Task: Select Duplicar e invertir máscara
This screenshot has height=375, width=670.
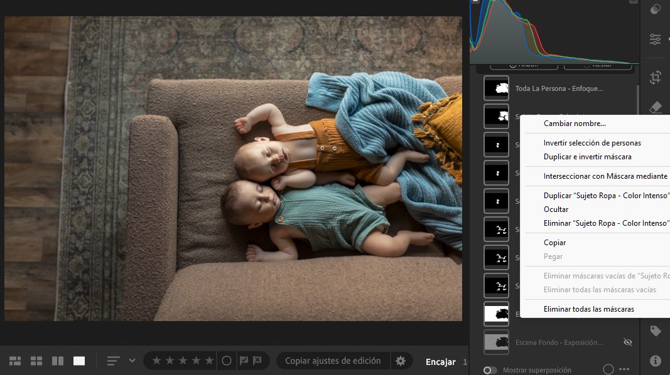Action: click(x=587, y=157)
